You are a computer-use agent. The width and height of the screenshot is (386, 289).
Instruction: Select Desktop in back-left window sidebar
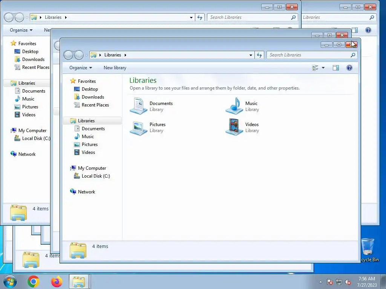26,51
